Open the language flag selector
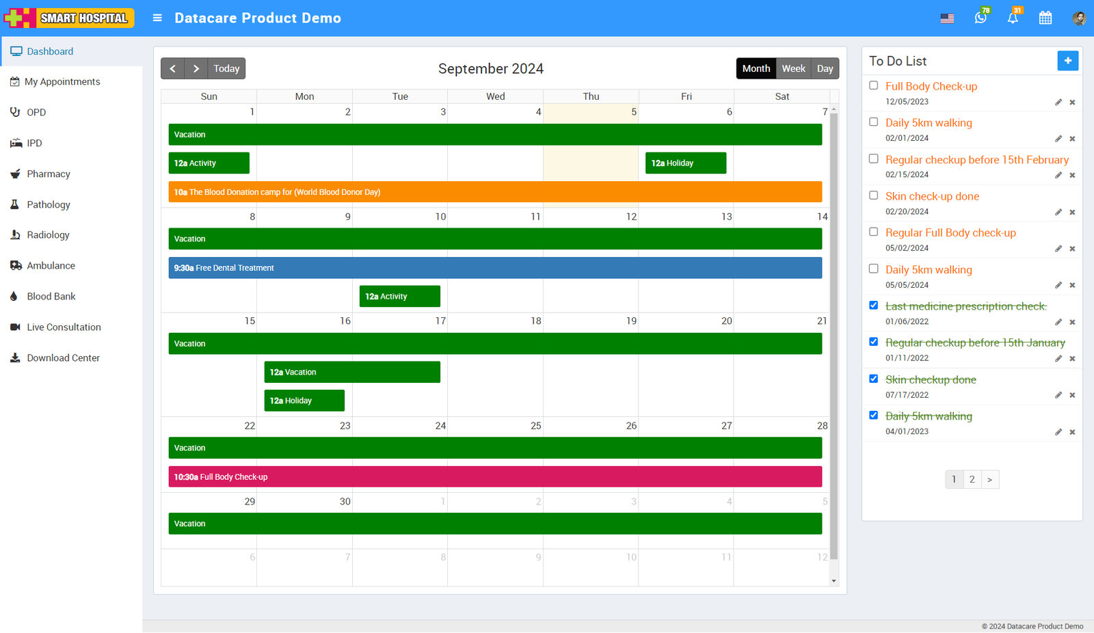Image resolution: width=1094 pixels, height=633 pixels. click(947, 18)
